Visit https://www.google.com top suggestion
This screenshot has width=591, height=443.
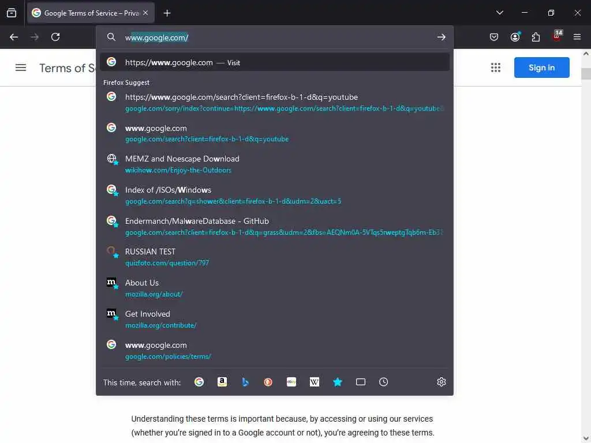[275, 62]
